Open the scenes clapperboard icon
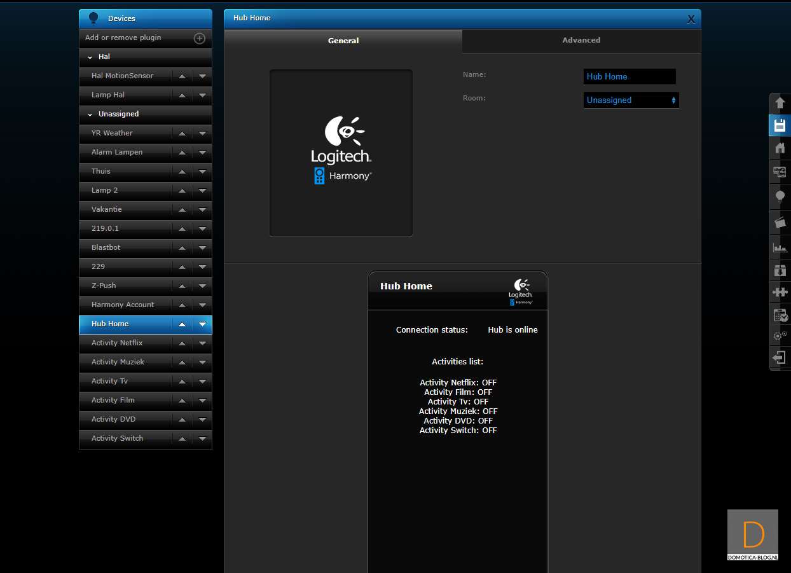Viewport: 791px width, 573px height. click(780, 222)
